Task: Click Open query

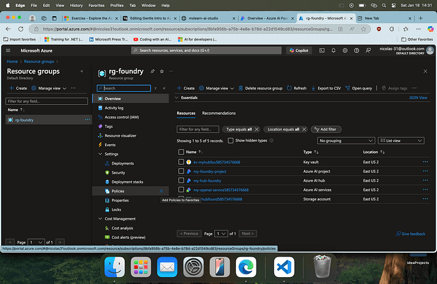Action: [359, 88]
